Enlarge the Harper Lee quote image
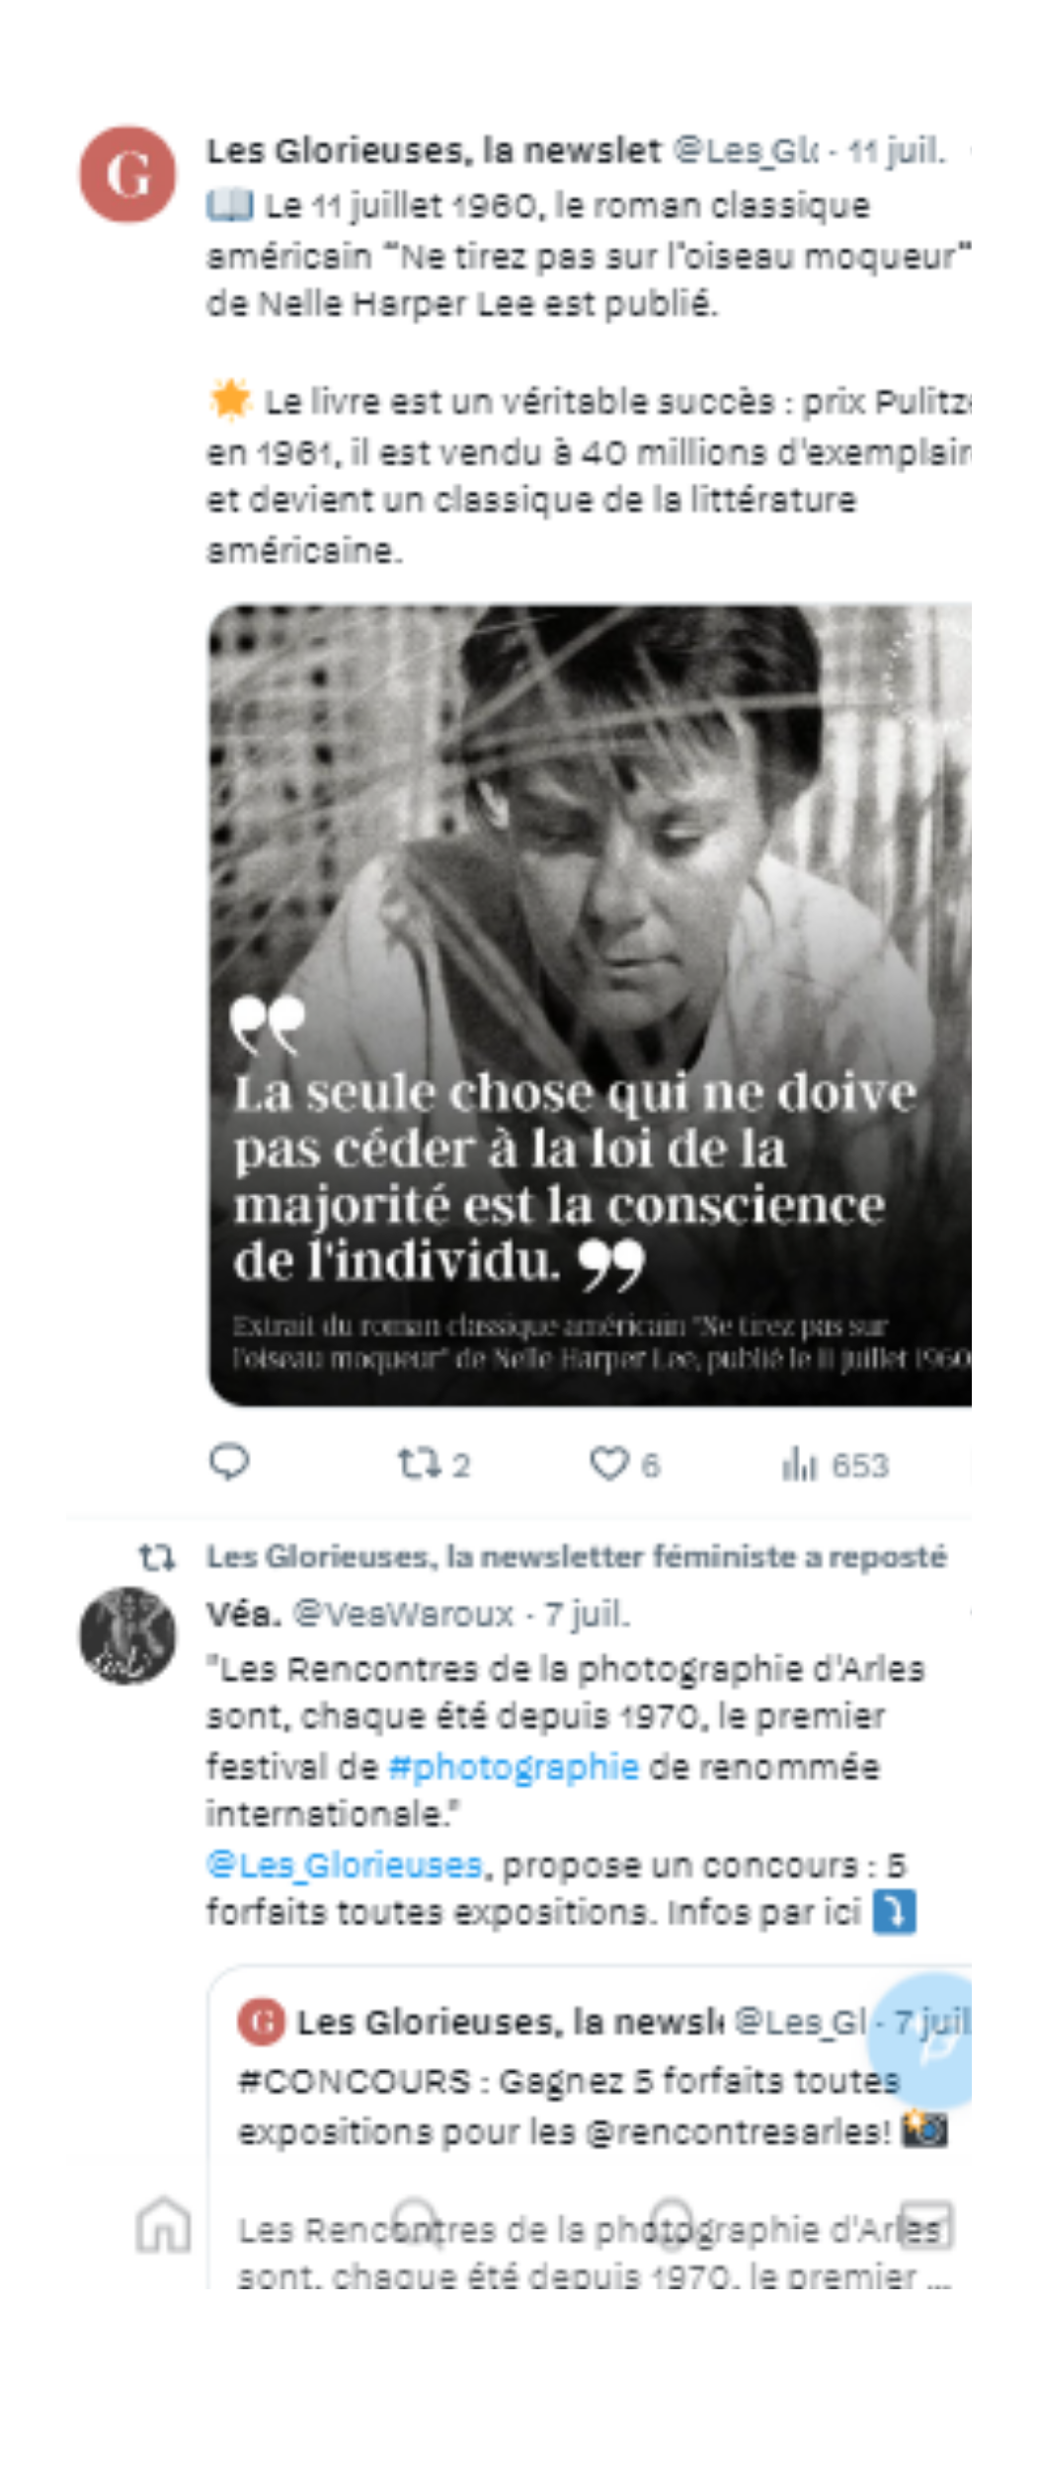Screen dimensions: 1037x2469 pyautogui.click(x=590, y=1004)
